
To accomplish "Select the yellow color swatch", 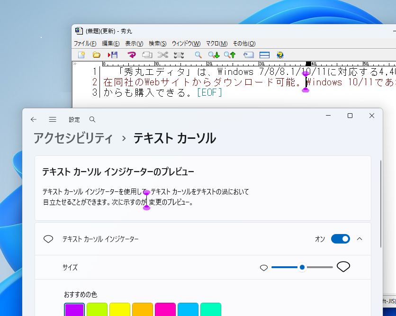I will point(120,310).
